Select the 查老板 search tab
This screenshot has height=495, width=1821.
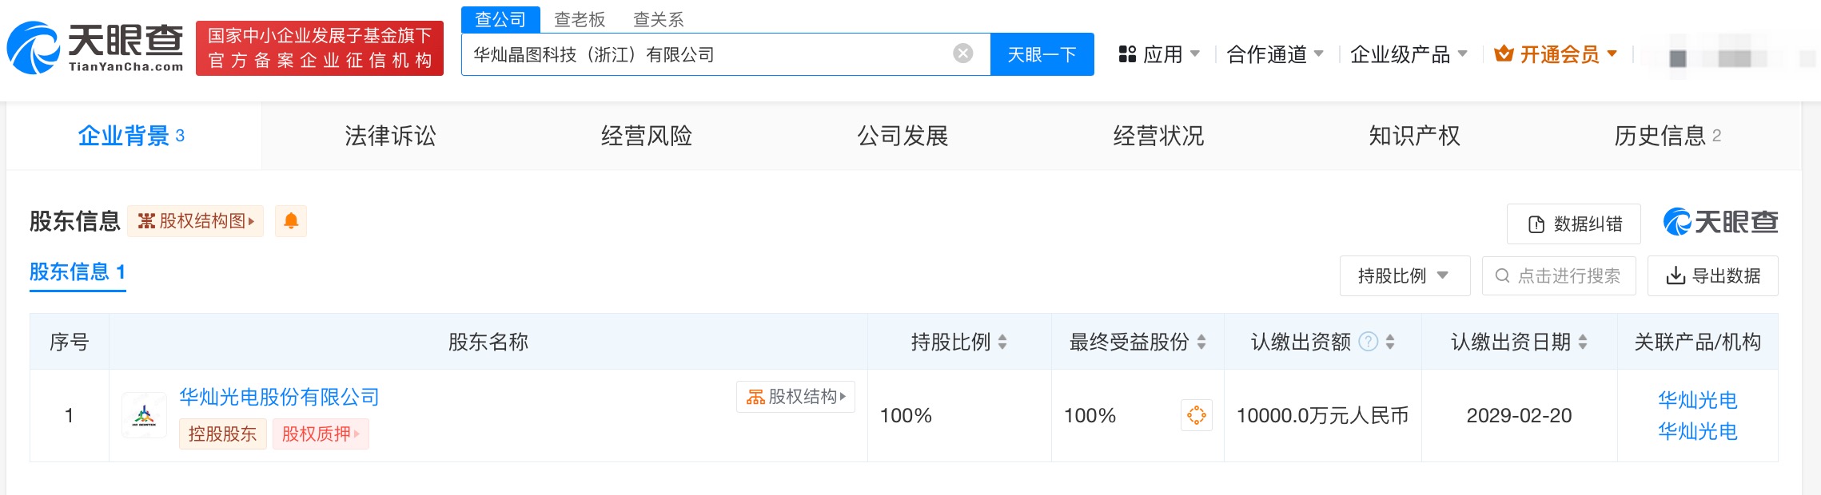click(x=580, y=19)
